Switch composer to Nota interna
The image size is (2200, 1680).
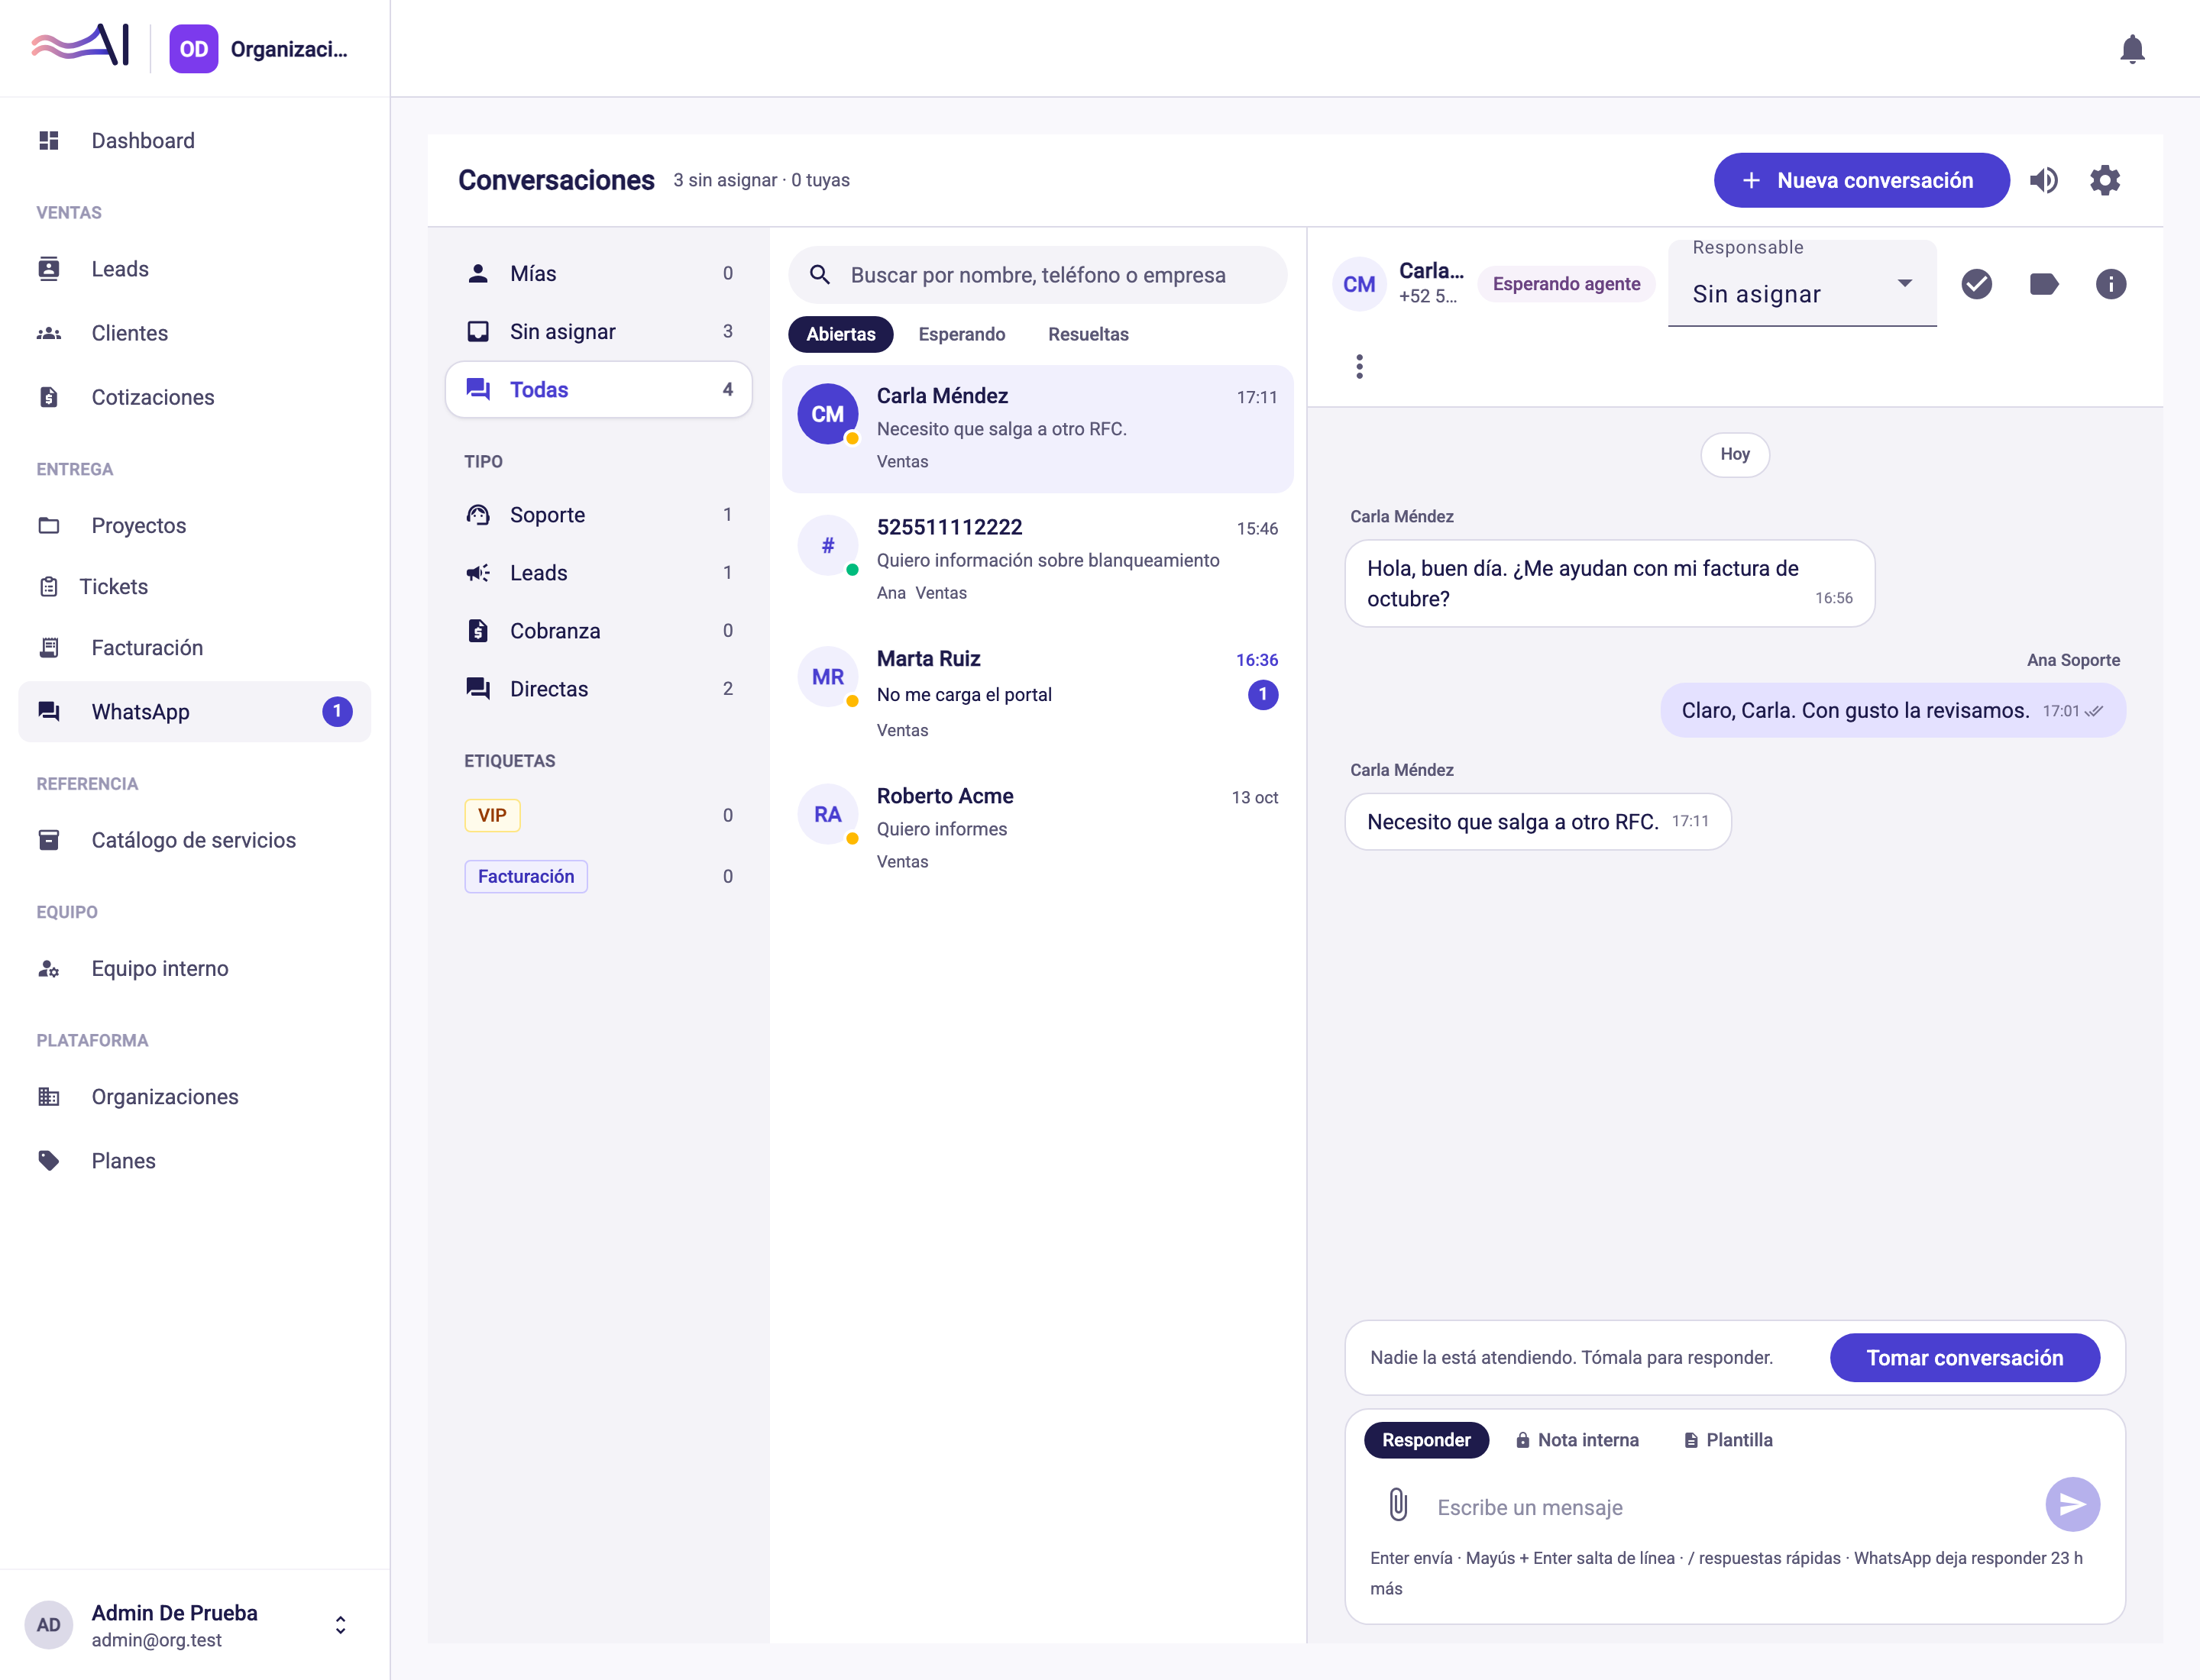(1576, 1440)
